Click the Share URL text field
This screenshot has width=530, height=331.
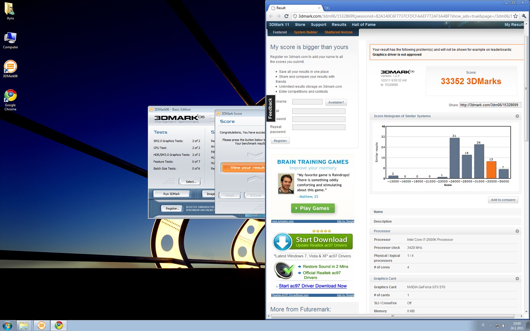pos(489,105)
